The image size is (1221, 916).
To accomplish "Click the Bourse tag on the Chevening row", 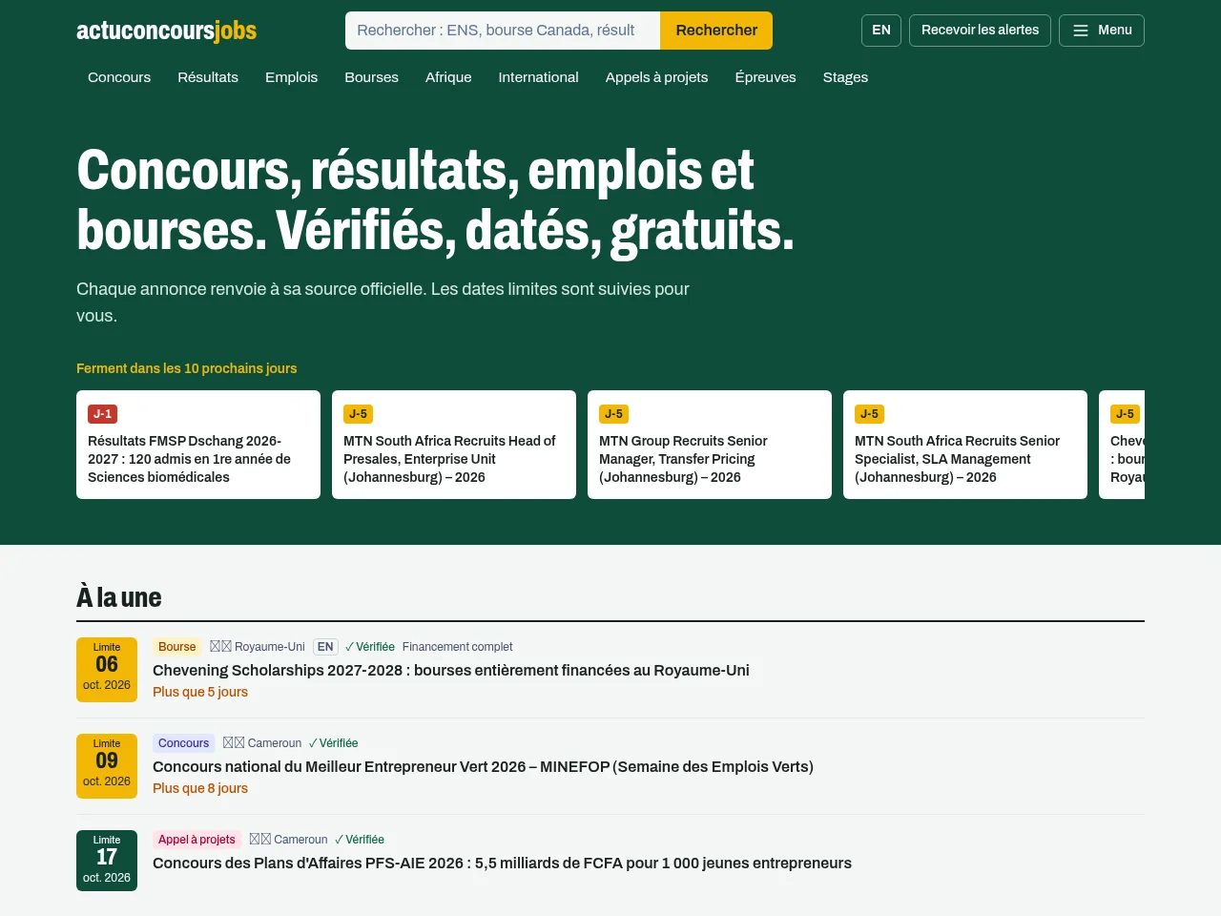I will click(x=176, y=647).
